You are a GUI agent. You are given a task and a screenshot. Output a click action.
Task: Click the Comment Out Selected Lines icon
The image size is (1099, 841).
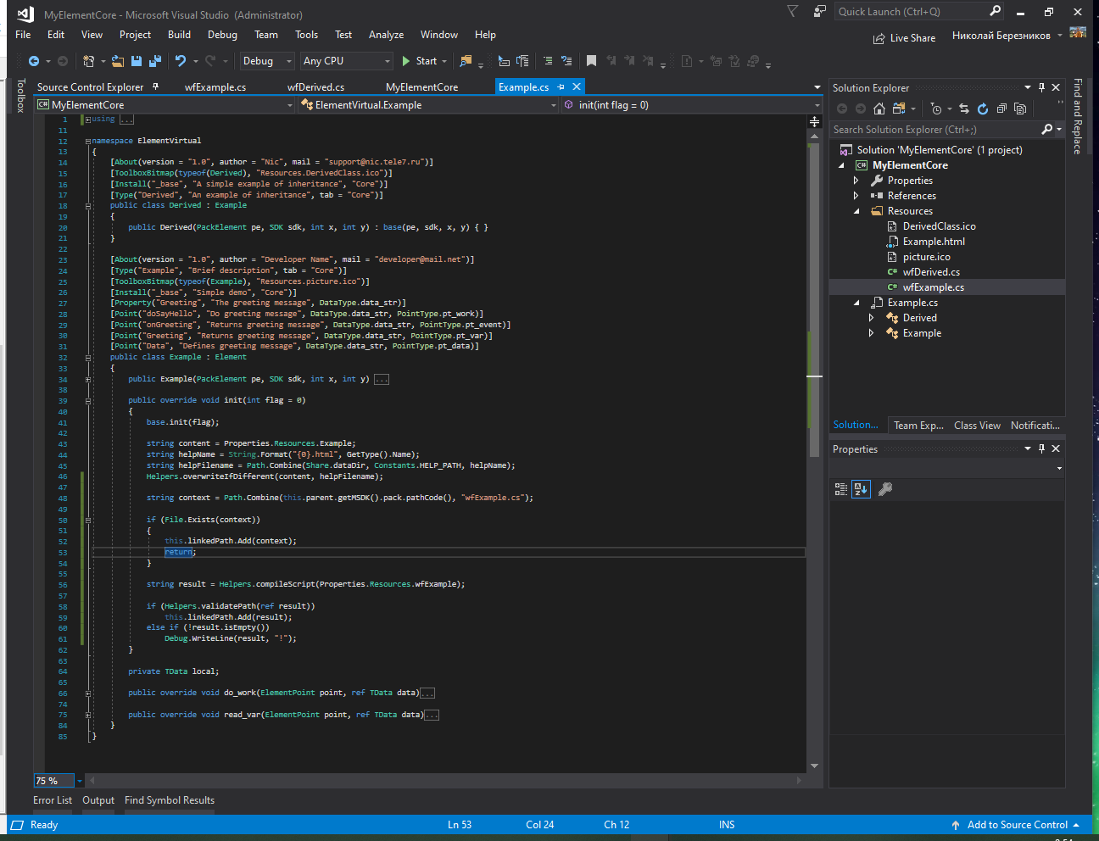tap(548, 61)
